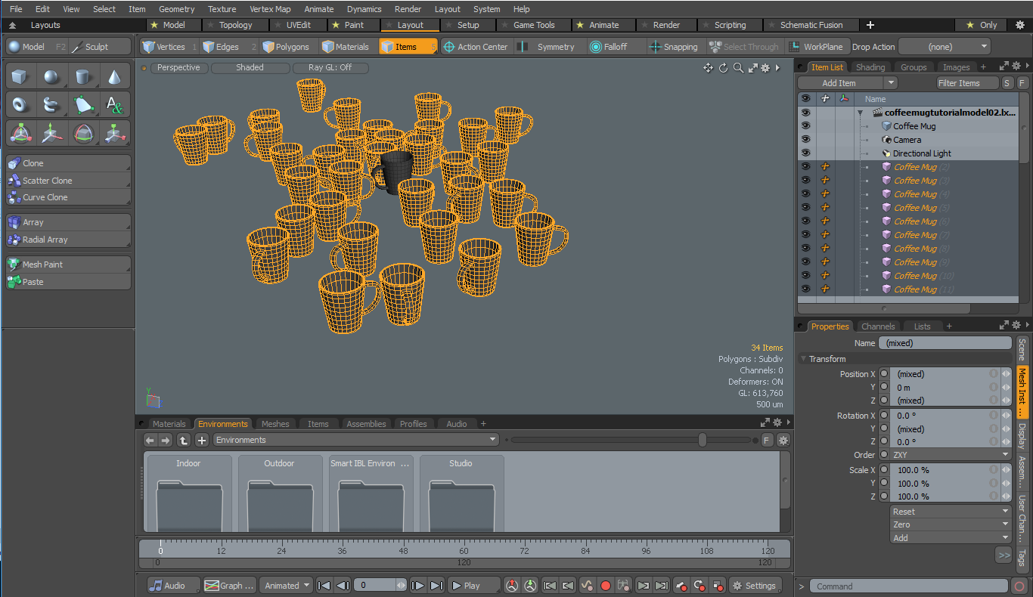1033x597 pixels.
Task: Click the environments thumbnail size slider
Action: pos(703,440)
